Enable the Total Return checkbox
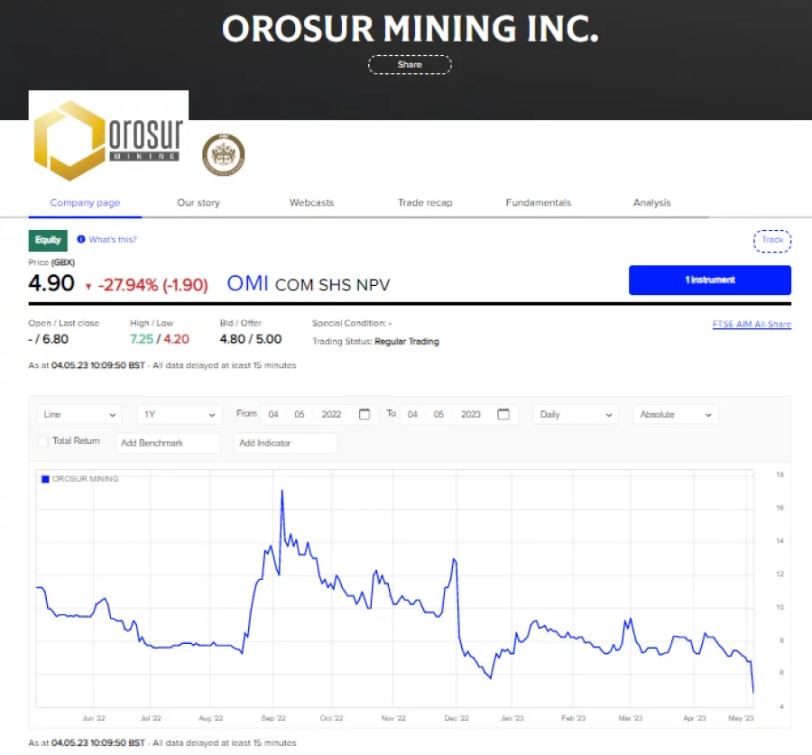 pyautogui.click(x=42, y=441)
